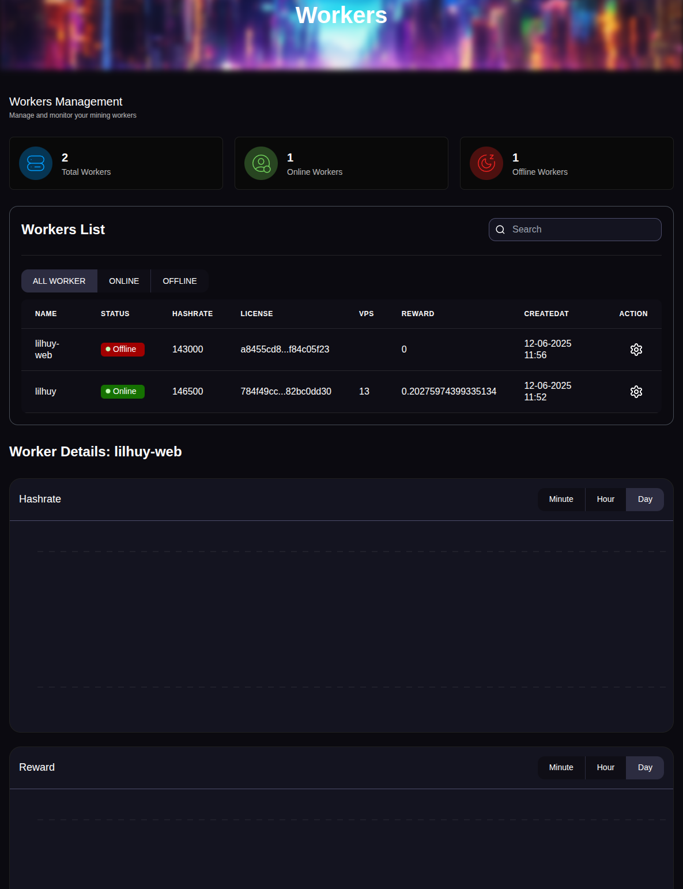Open settings gear for lilhuy worker
Screen dimensions: 683x889
(x=636, y=391)
